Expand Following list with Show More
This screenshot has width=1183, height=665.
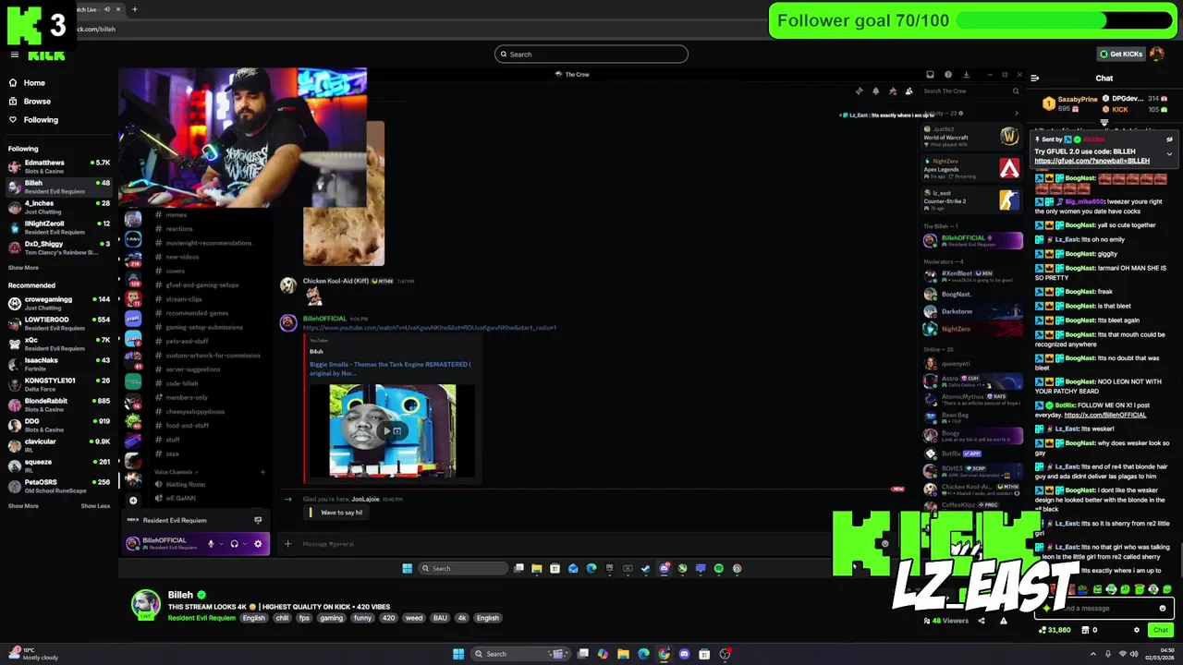(23, 268)
